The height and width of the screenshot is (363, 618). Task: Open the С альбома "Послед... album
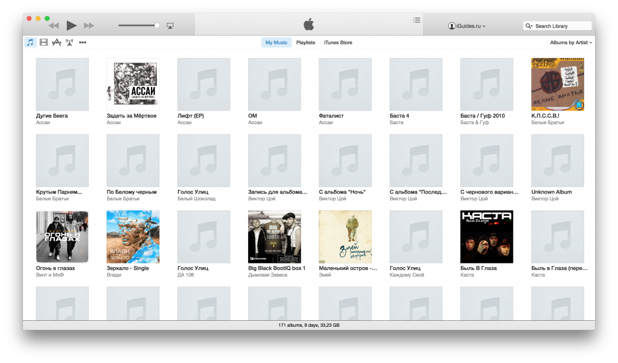pyautogui.click(x=416, y=160)
